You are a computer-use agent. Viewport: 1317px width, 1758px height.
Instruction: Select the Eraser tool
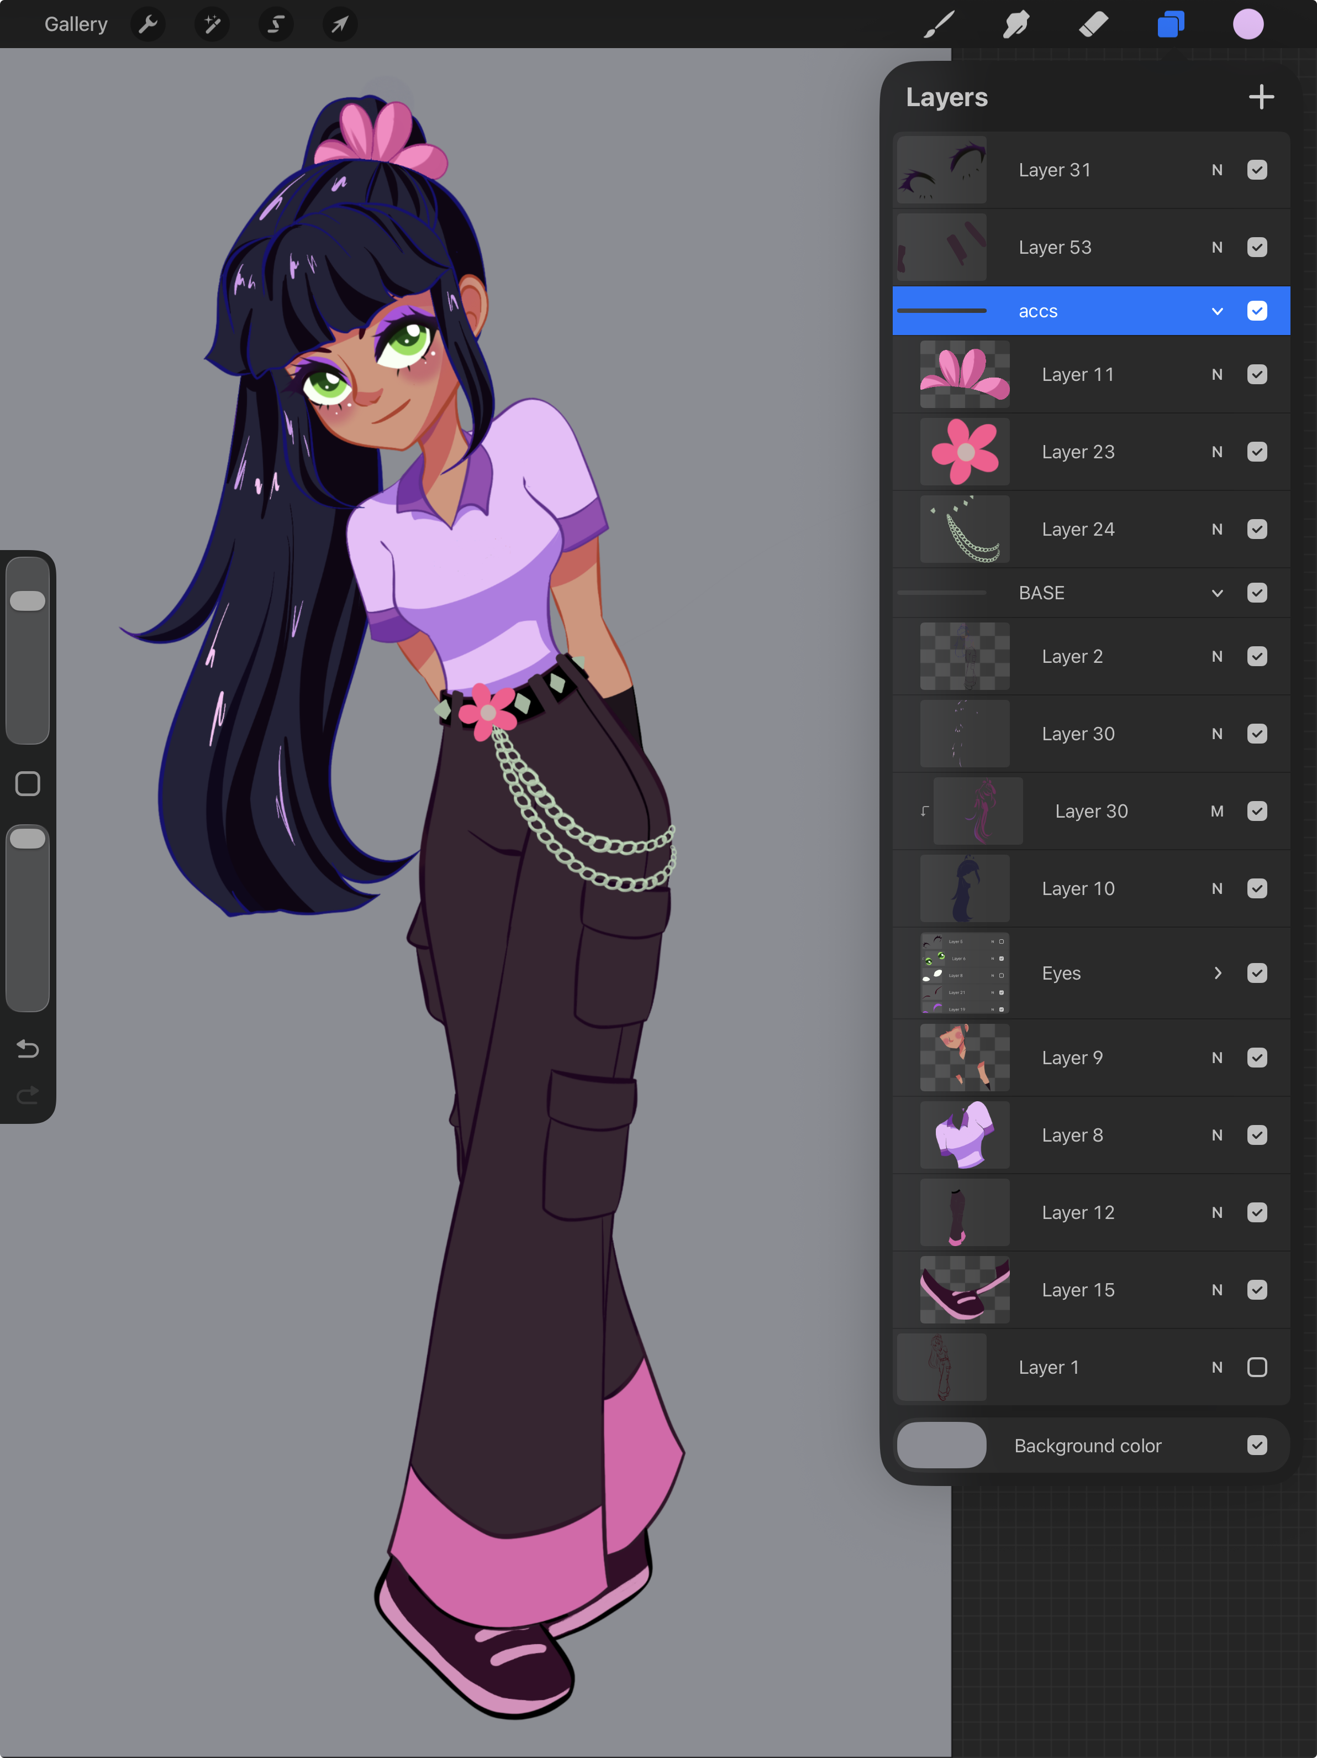pos(1094,24)
